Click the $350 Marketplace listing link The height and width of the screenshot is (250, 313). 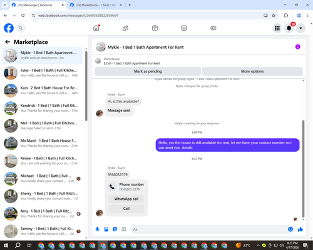[131, 63]
